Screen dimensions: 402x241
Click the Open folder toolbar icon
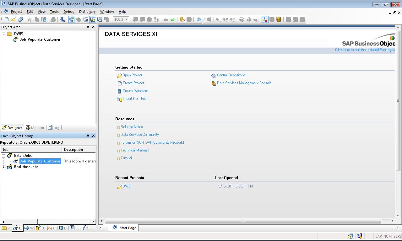14,19
